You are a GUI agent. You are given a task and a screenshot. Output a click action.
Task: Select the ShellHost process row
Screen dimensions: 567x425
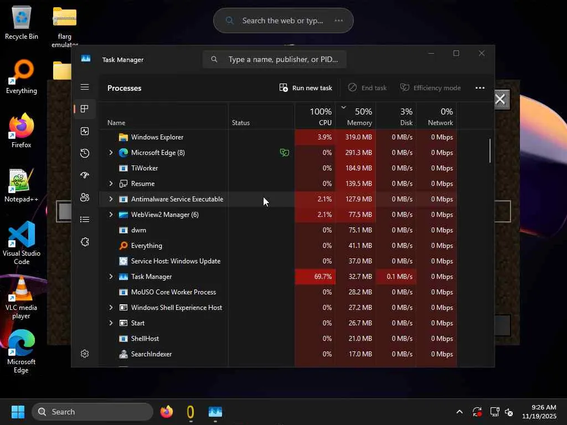(x=278, y=339)
